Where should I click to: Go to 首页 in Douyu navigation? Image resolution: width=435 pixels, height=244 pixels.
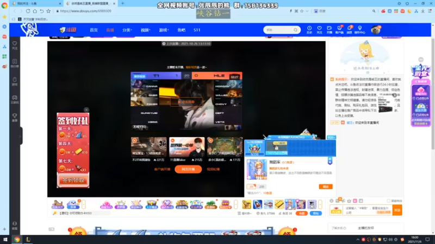click(94, 30)
